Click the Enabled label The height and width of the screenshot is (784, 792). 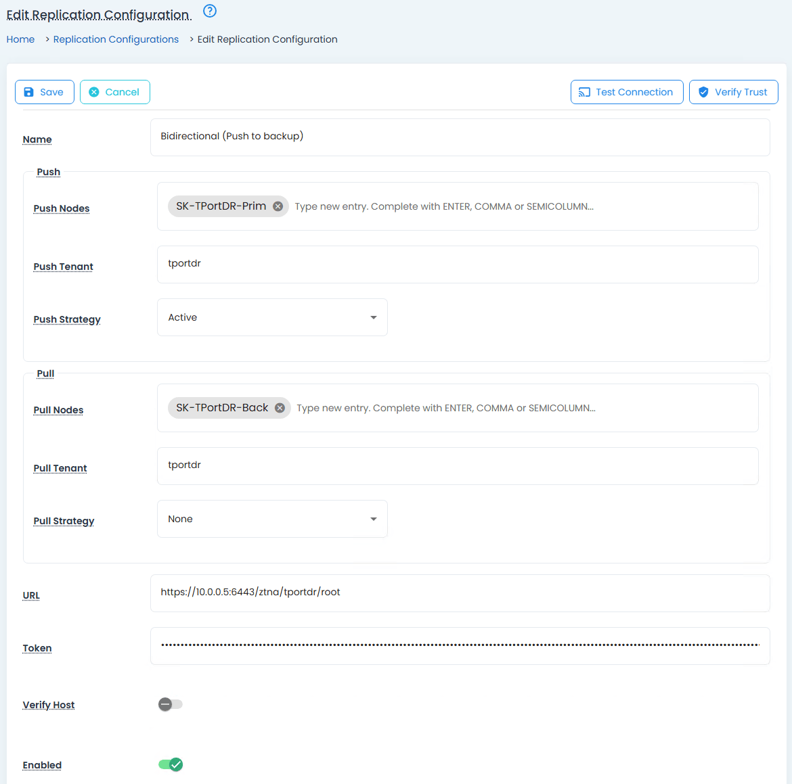[42, 765]
